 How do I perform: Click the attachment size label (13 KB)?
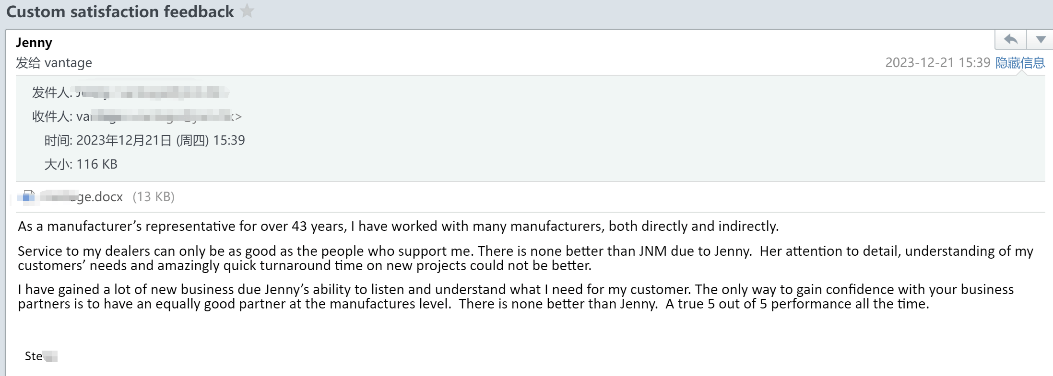click(154, 197)
